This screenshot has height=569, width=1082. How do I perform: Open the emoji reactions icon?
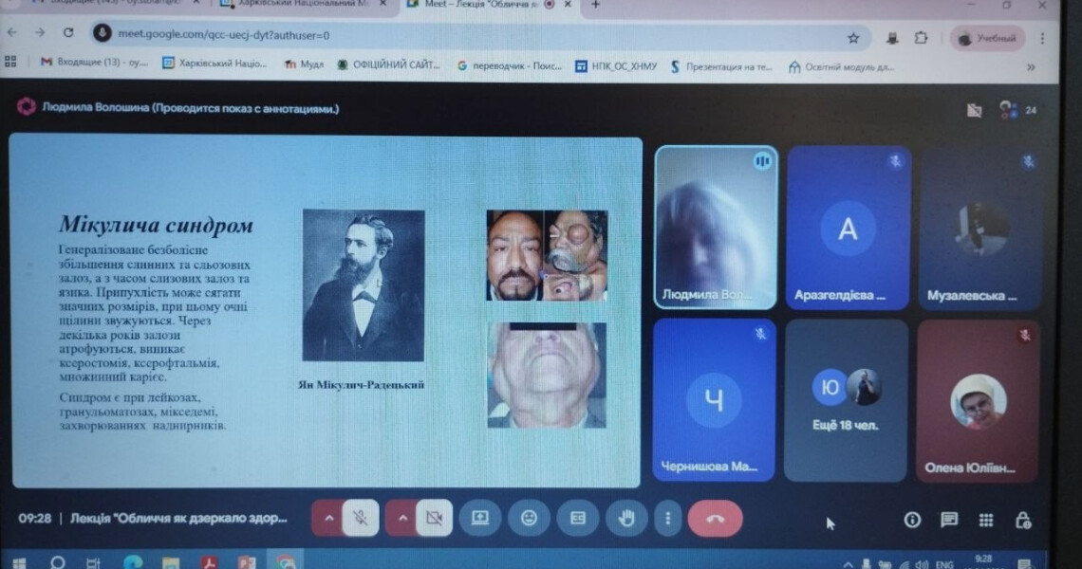coord(529,518)
